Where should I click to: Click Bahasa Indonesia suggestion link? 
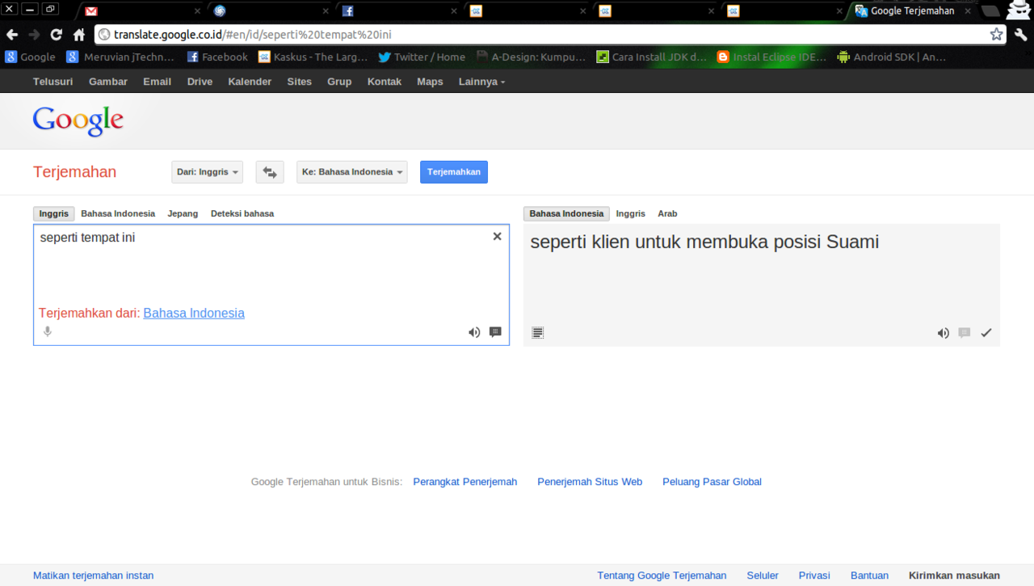[194, 313]
